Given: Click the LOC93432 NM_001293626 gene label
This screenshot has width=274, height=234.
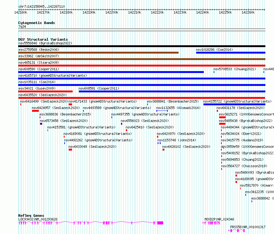Looking at the screenshot, I should (x=38, y=219).
